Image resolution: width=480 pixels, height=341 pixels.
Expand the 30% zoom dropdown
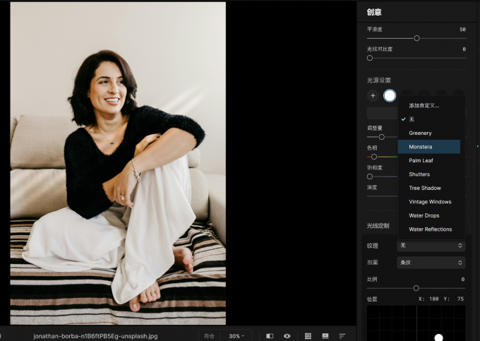(x=236, y=336)
